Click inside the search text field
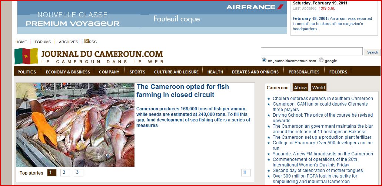Viewport: 382px width, 186px height. [312, 51]
